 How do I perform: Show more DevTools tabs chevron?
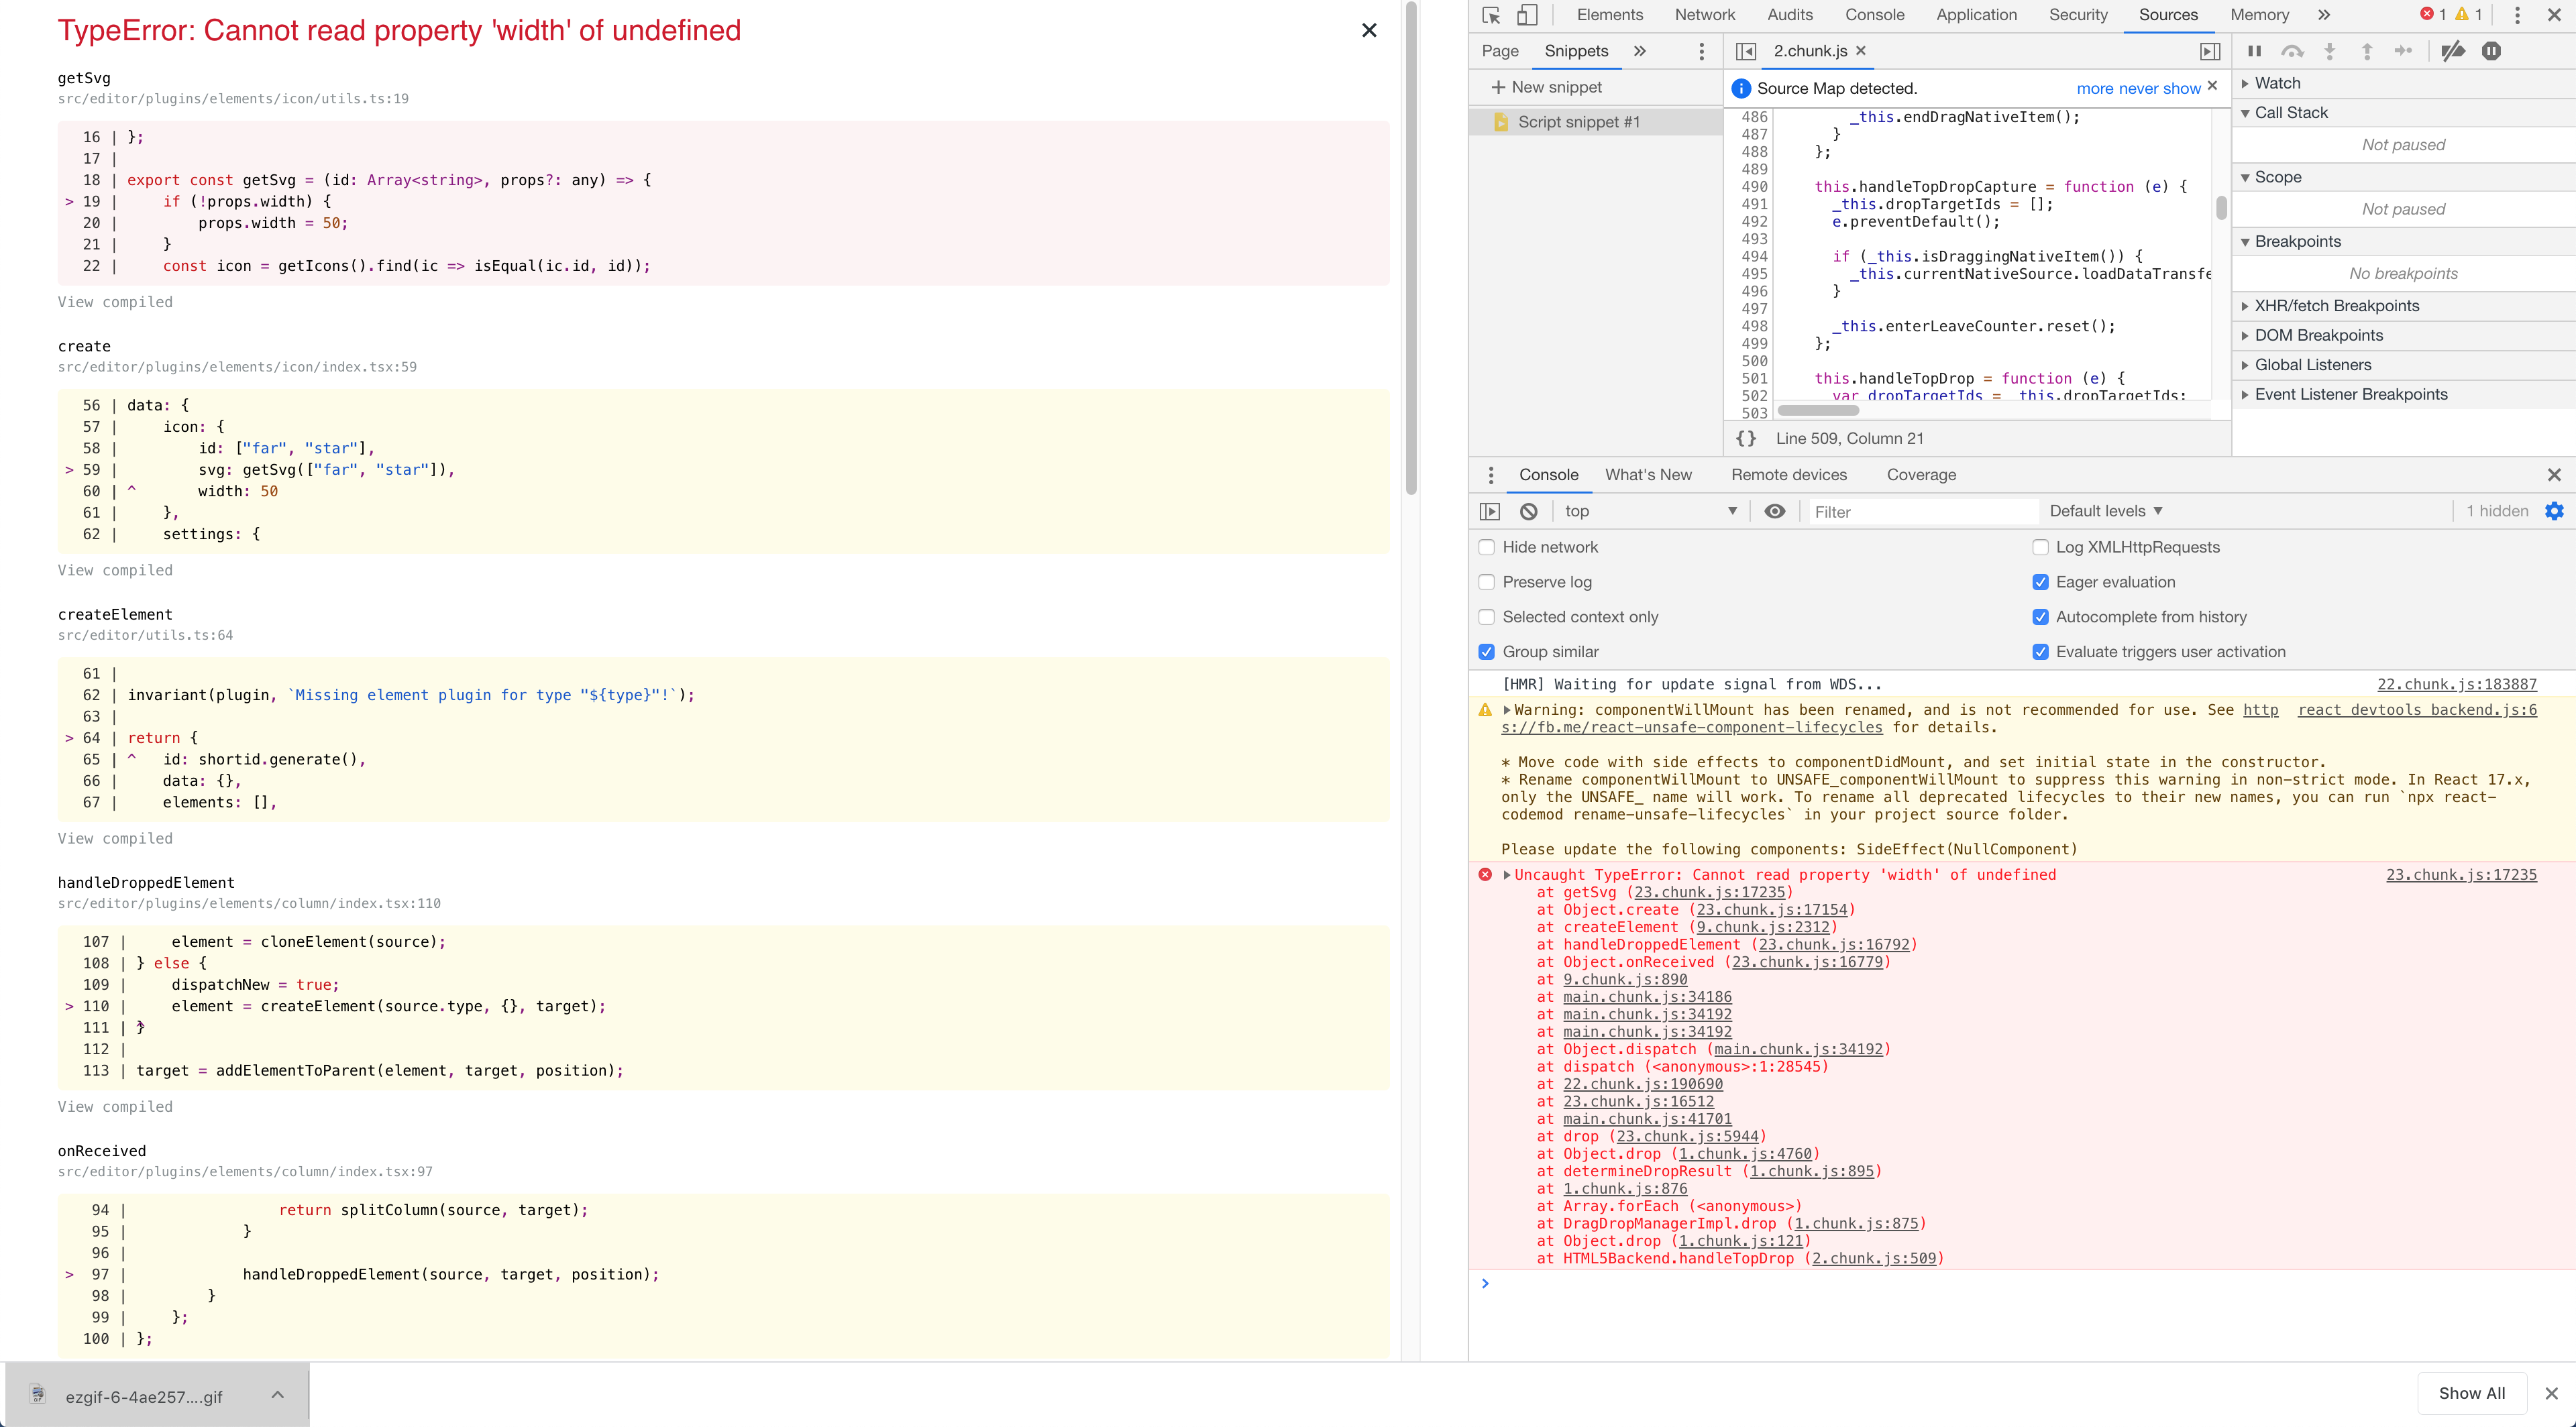[x=2324, y=15]
